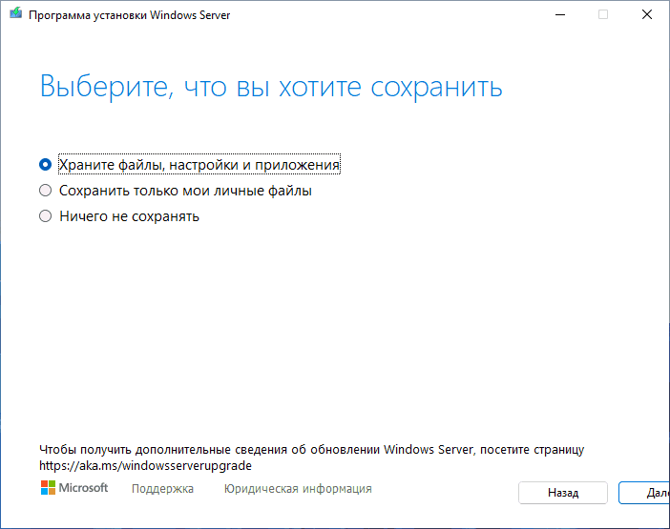Screen dimensions: 670x529
Task: Click the title "Программа установки Windows Server"
Action: [130, 15]
